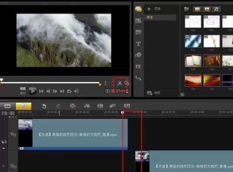Click the folder icon above library thumbnails
The height and width of the screenshot is (172, 233).
click(186, 9)
